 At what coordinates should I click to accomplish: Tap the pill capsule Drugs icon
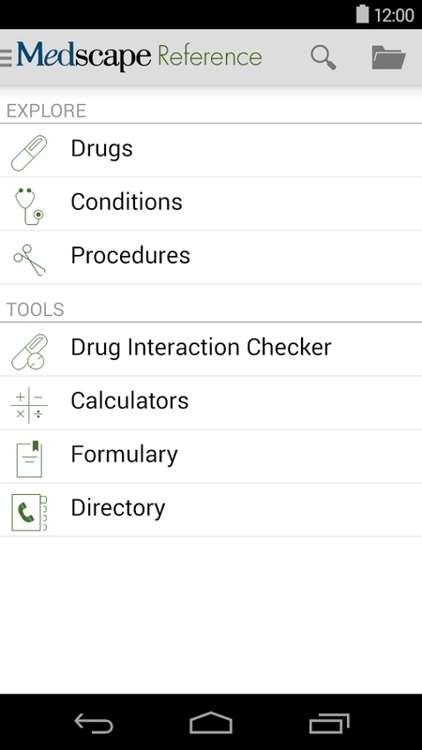pyautogui.click(x=29, y=153)
